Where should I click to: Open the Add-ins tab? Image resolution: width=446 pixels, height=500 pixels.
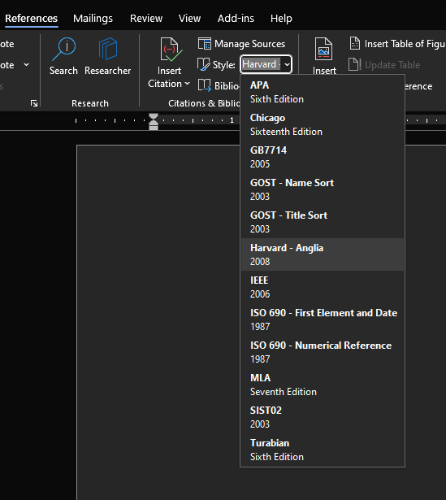coord(236,19)
